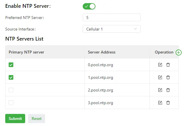The width and height of the screenshot is (188, 126).
Task: Add a new NTP server entry
Action: pyautogui.click(x=178, y=52)
